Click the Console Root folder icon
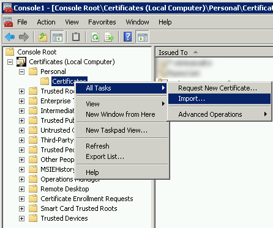Screen dimensions: 273x228 [10, 52]
